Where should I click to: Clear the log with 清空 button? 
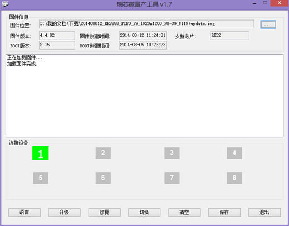coord(184,212)
